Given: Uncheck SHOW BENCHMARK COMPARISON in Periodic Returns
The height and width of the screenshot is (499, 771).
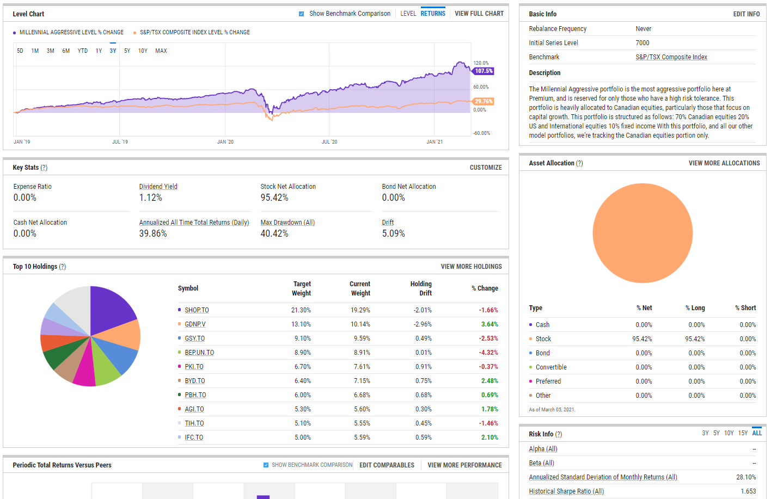Looking at the screenshot, I should click(266, 465).
